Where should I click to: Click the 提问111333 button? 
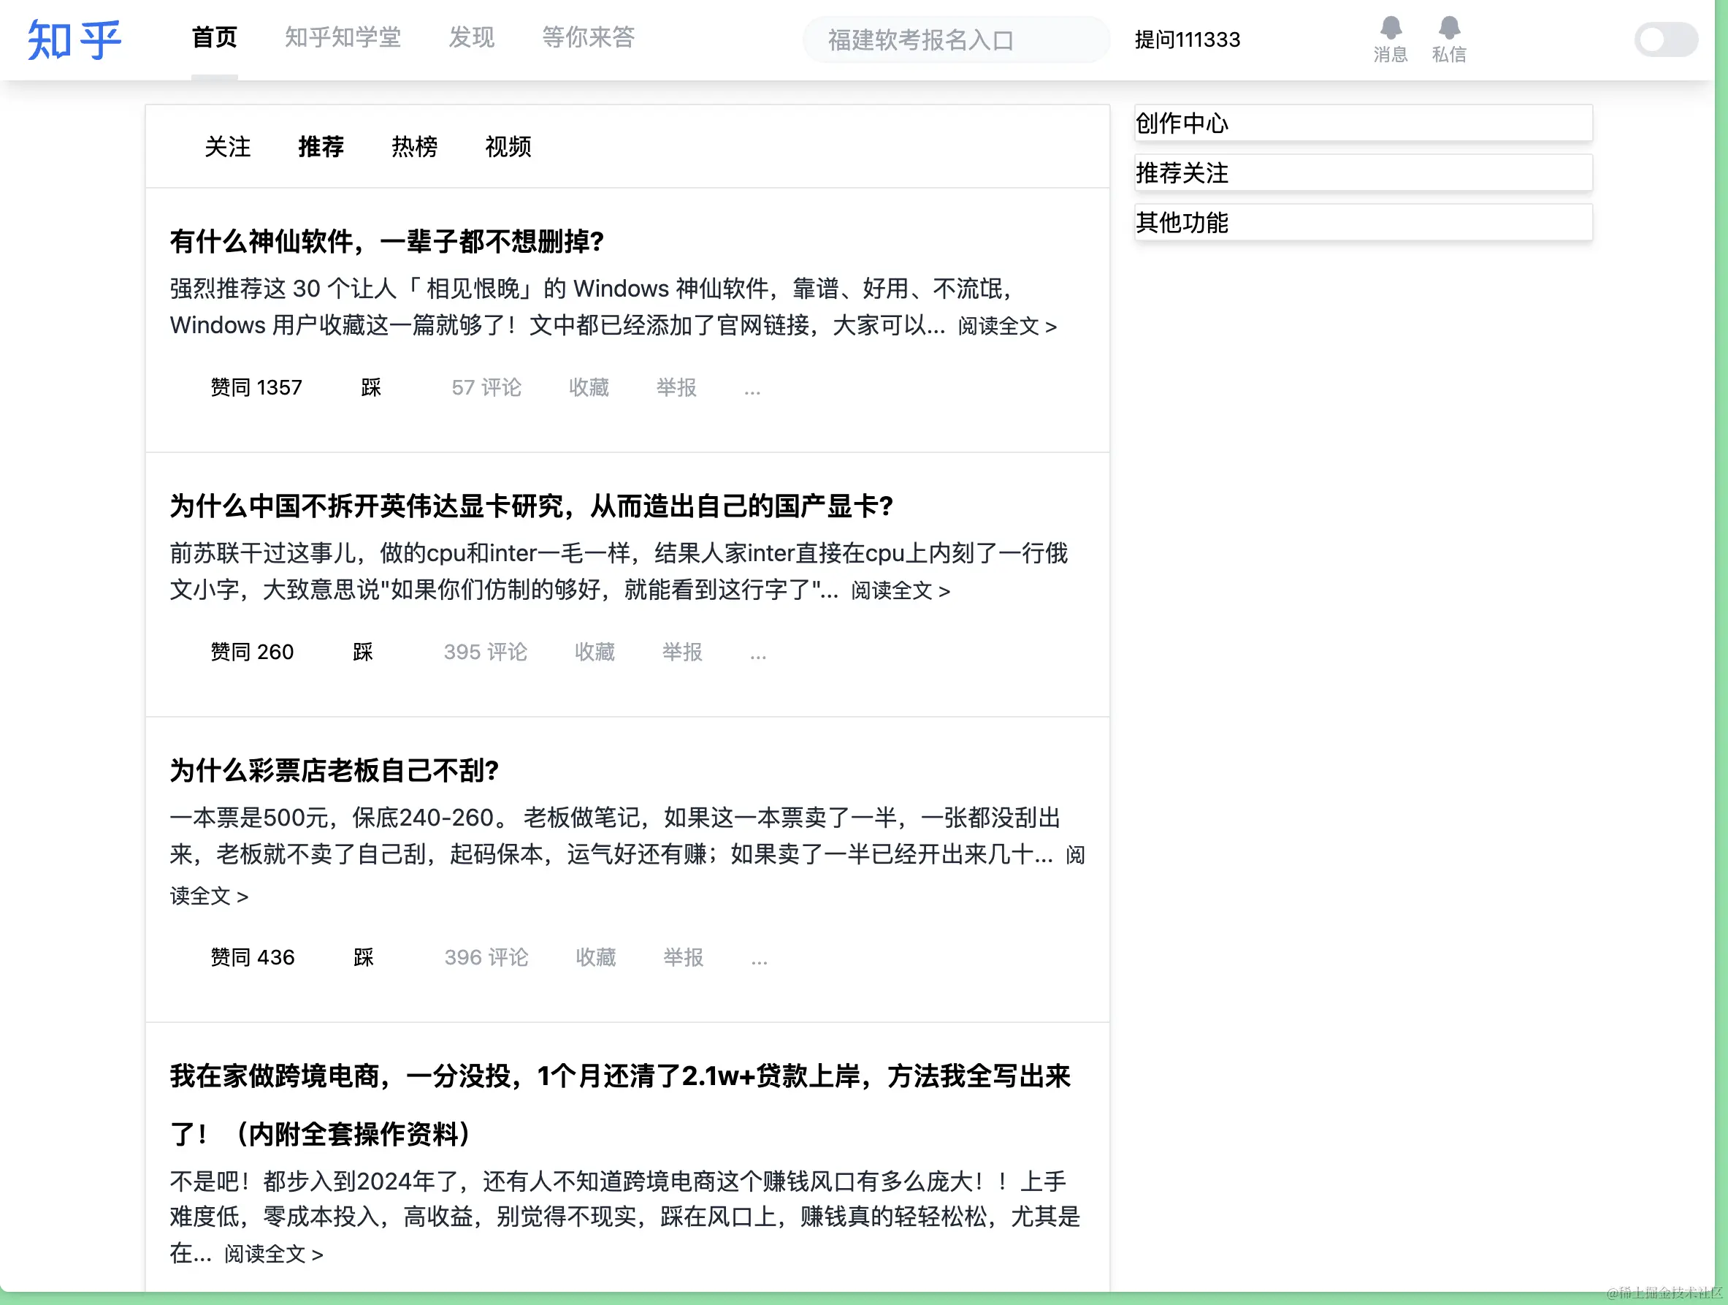(x=1186, y=40)
